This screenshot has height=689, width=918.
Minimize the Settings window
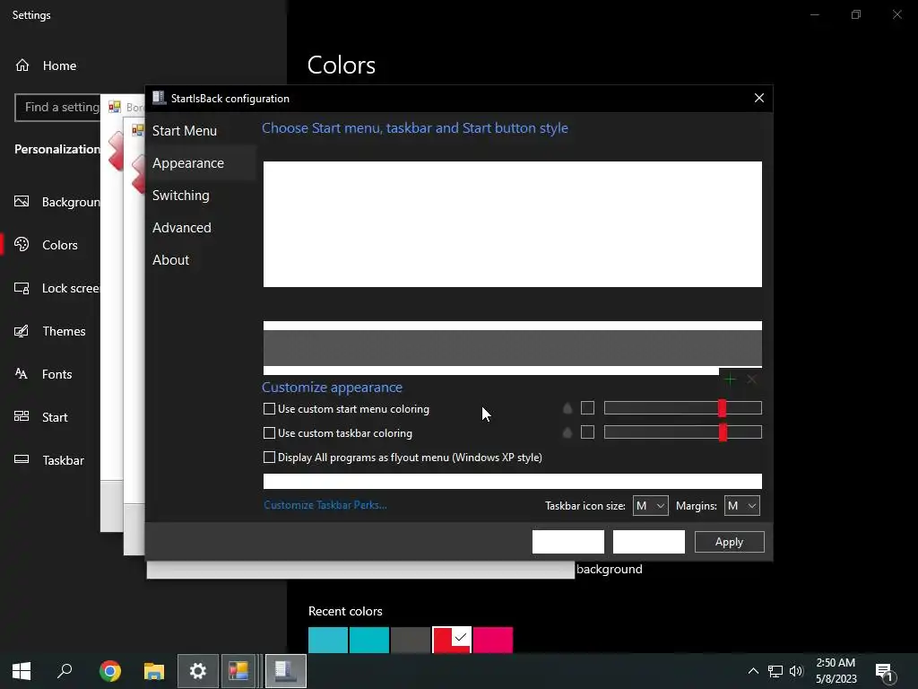(814, 14)
